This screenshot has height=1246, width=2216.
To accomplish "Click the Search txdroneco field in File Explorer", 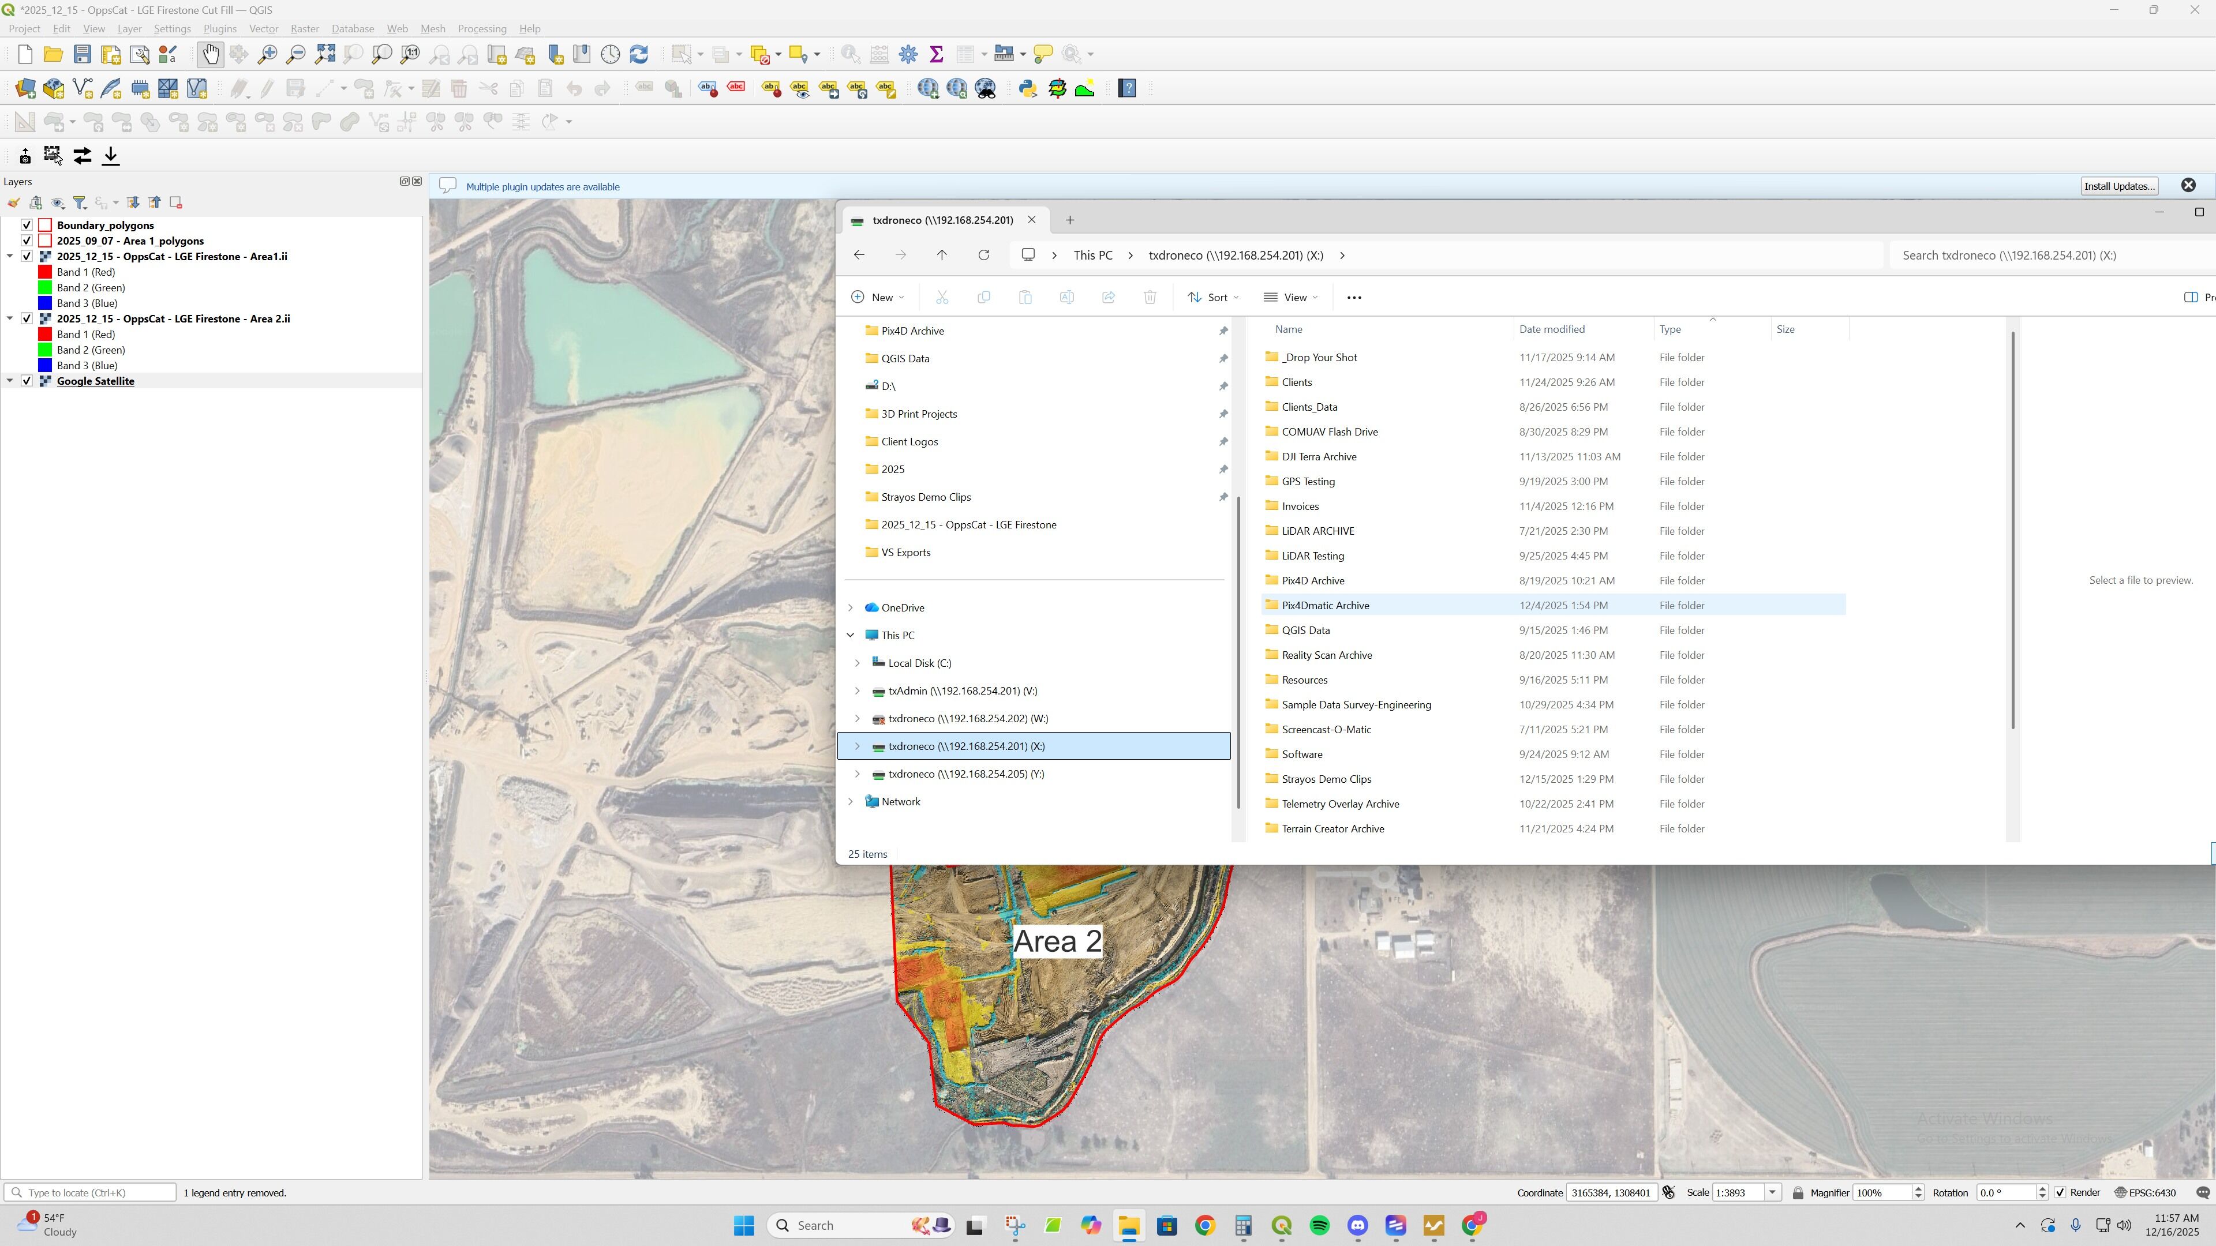I will point(2052,256).
